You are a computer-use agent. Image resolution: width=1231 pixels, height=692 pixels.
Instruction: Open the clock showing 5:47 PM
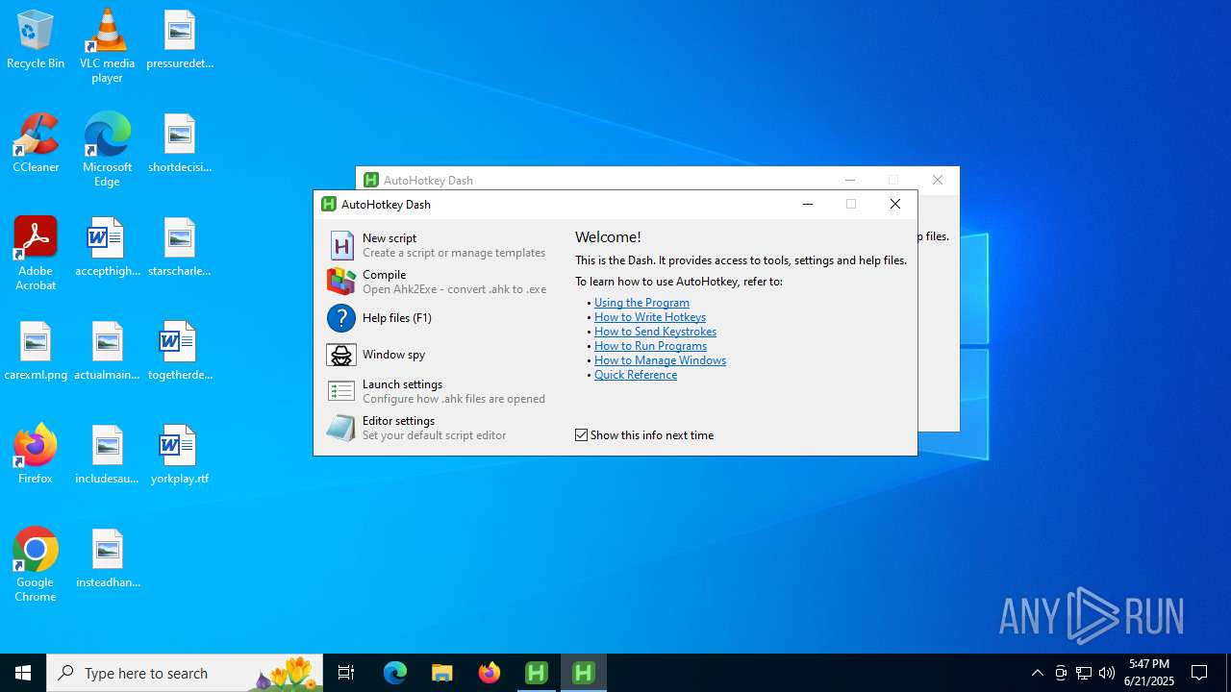(x=1149, y=673)
